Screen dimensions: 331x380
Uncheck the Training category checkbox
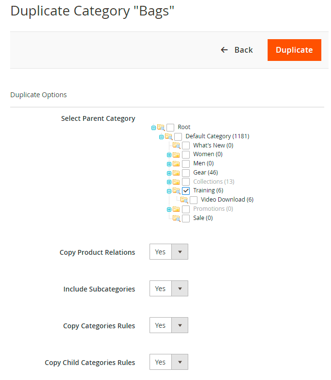point(186,191)
